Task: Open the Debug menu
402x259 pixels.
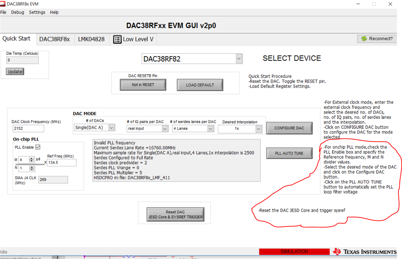Action: point(18,12)
